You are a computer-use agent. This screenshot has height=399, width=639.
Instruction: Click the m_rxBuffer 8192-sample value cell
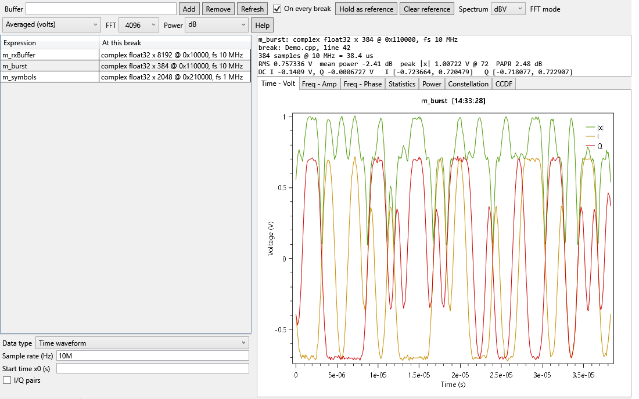pos(175,55)
